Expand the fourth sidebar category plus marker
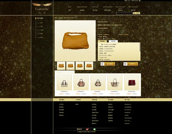172x134 pixels. click(36, 34)
